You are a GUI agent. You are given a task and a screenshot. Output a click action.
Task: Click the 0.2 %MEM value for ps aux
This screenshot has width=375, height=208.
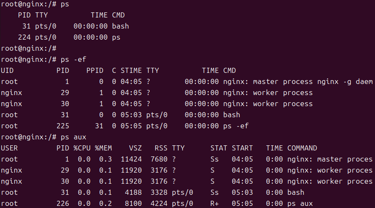tap(106, 203)
